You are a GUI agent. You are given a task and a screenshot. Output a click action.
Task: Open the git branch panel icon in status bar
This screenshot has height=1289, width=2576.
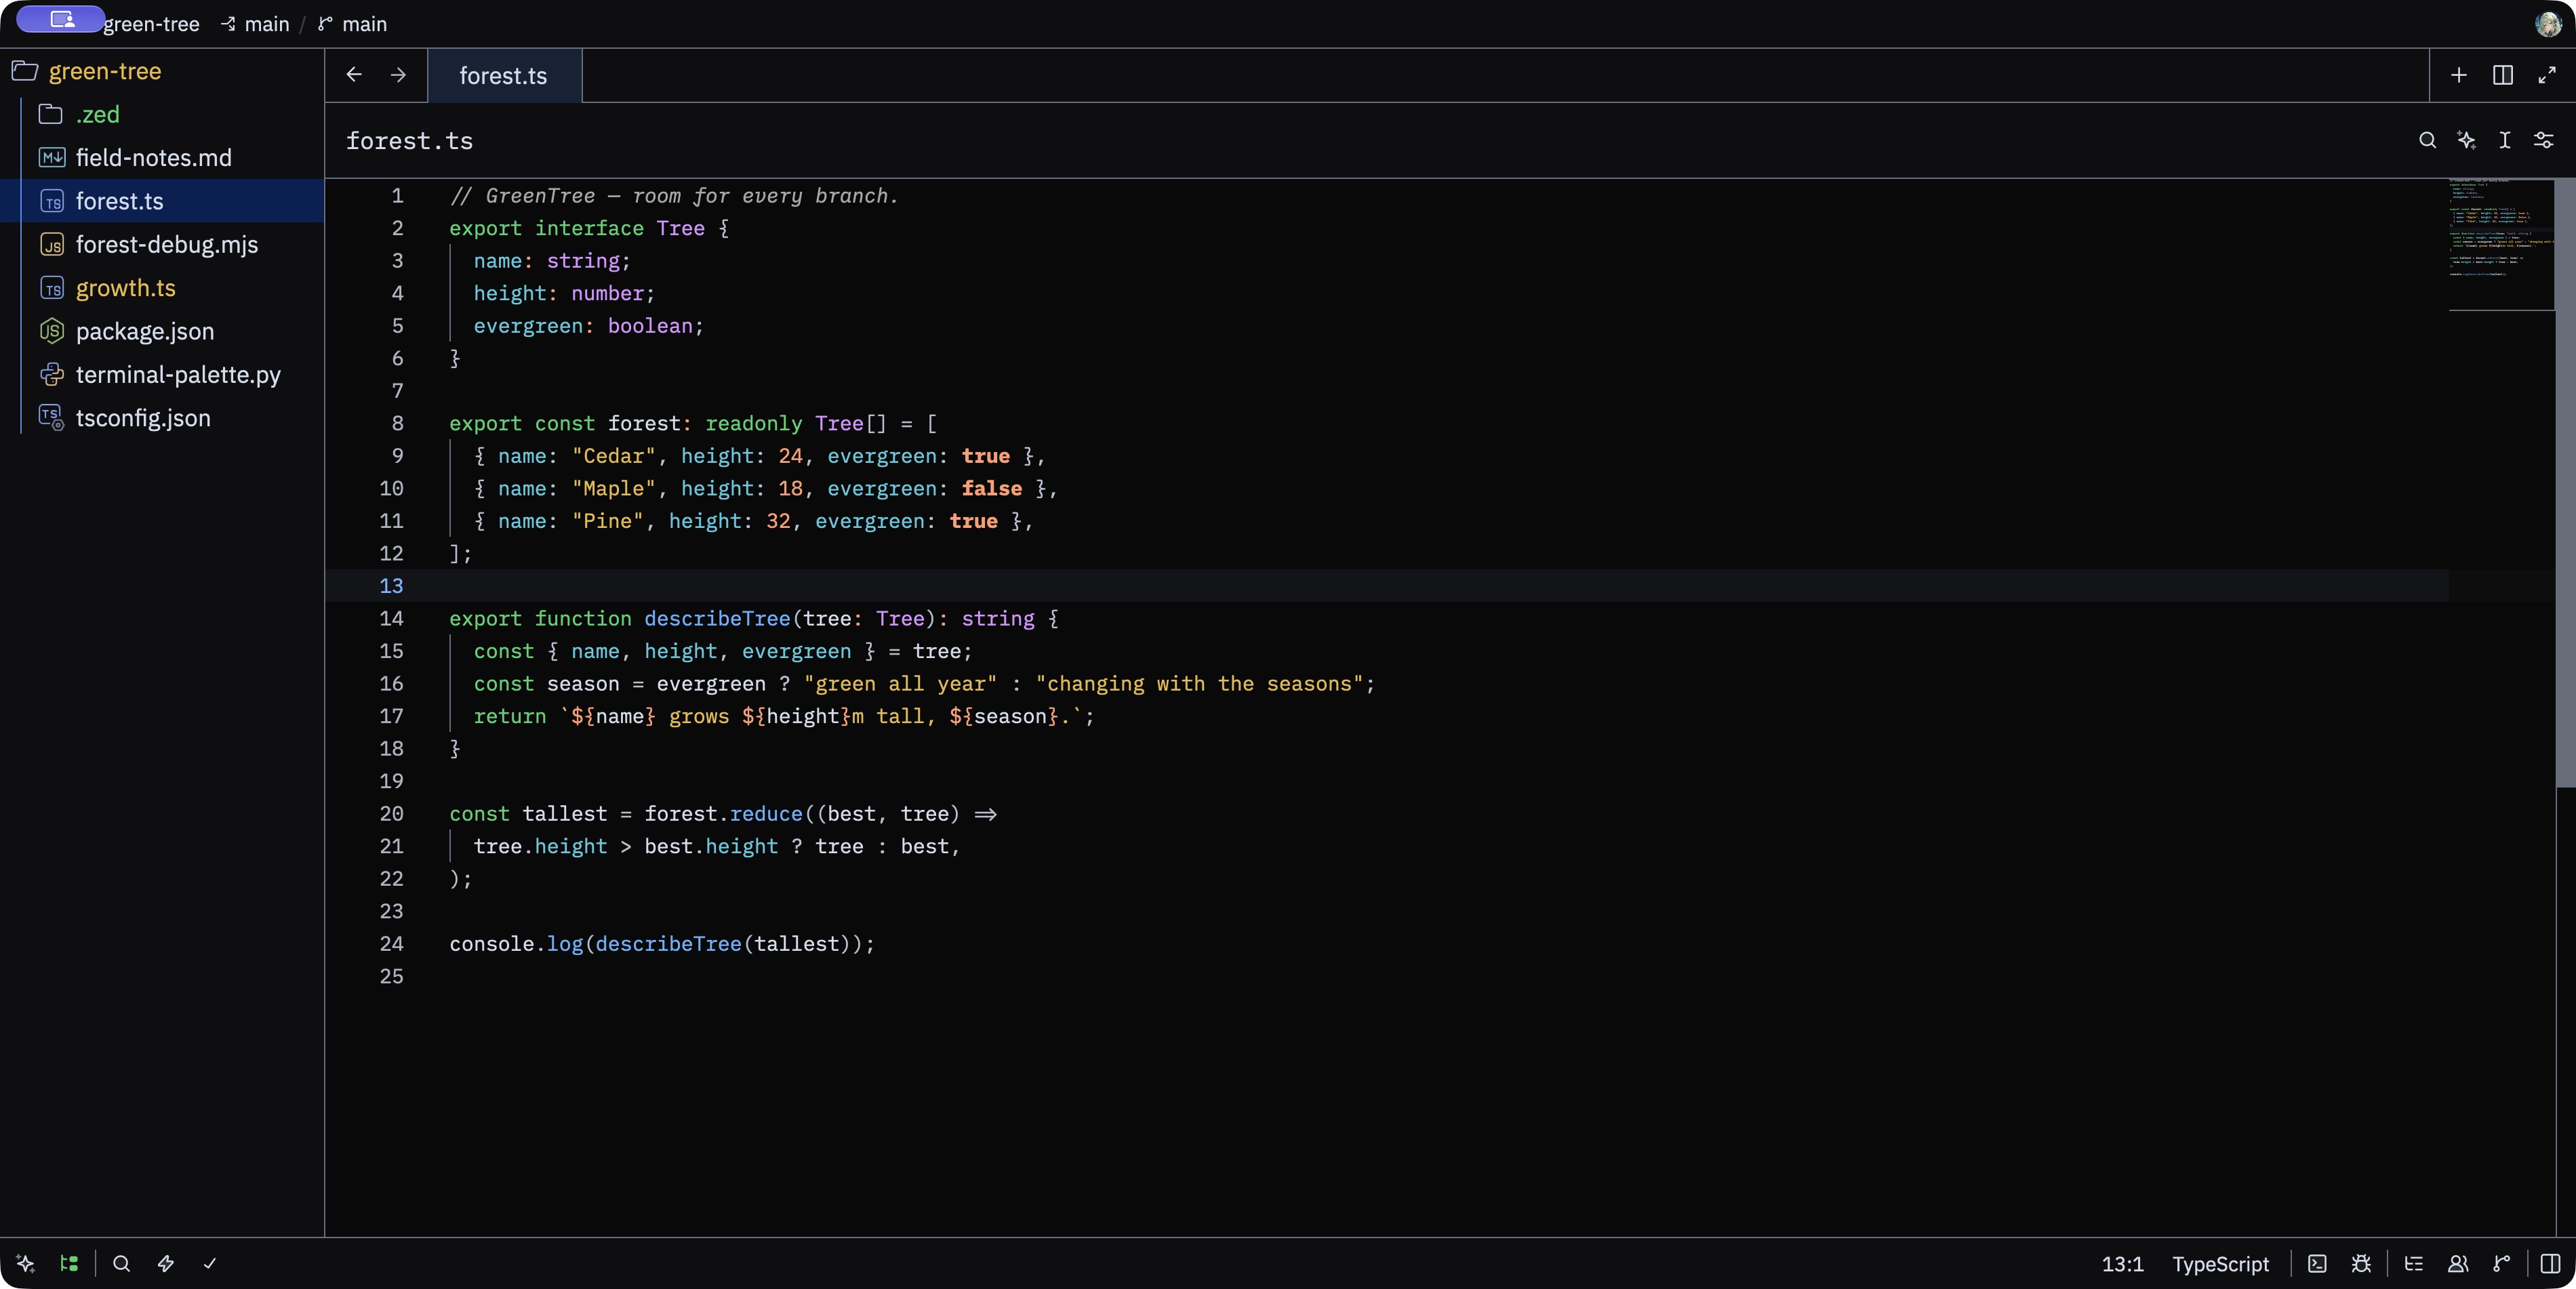[x=2502, y=1263]
